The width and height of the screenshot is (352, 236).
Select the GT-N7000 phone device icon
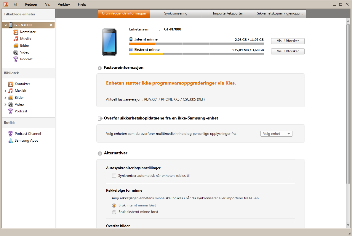click(11, 25)
